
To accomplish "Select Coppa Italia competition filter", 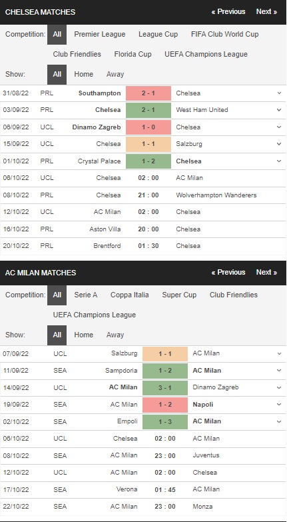I will pyautogui.click(x=130, y=295).
